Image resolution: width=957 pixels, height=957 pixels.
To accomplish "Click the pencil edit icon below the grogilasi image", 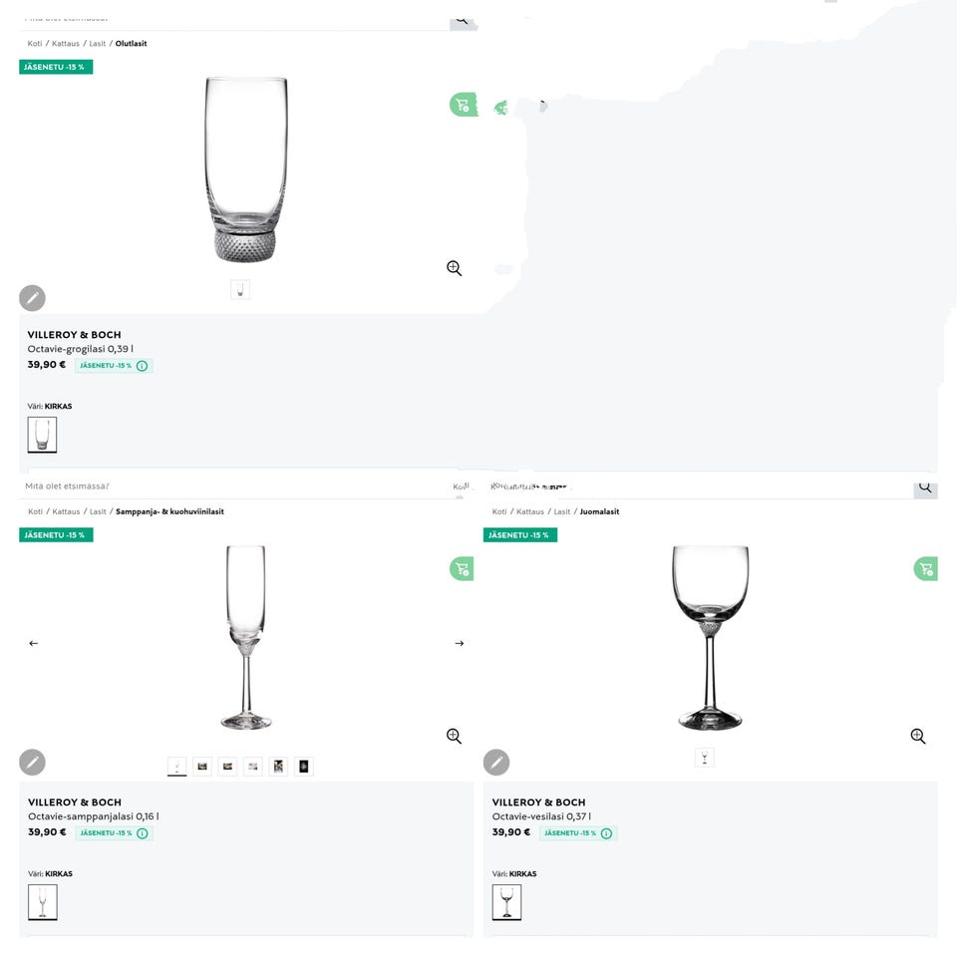I will [32, 297].
